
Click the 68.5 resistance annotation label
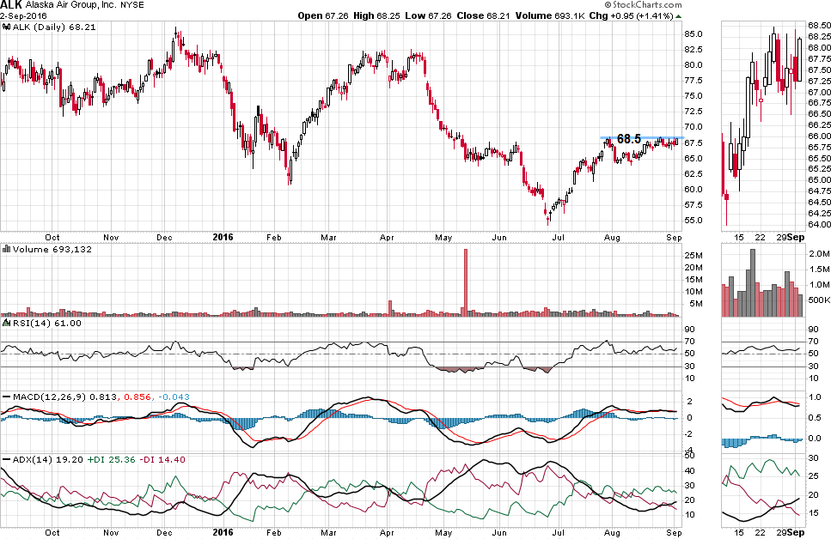(629, 139)
